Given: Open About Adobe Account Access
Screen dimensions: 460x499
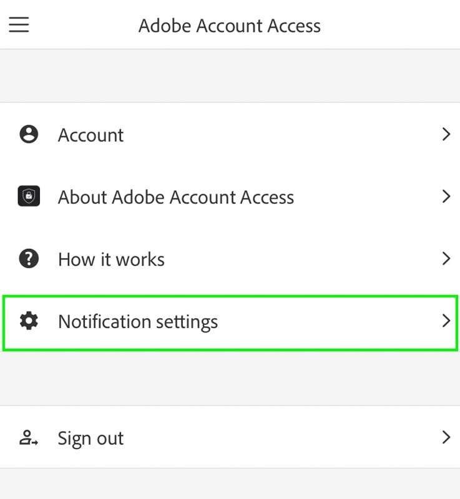Looking at the screenshot, I should click(x=176, y=197).
